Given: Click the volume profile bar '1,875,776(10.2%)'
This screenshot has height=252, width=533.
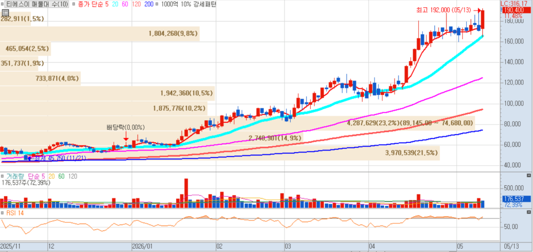Looking at the screenshot, I should point(104,108).
